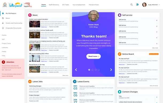Click the Latest Events calendar icon

tap(75, 81)
